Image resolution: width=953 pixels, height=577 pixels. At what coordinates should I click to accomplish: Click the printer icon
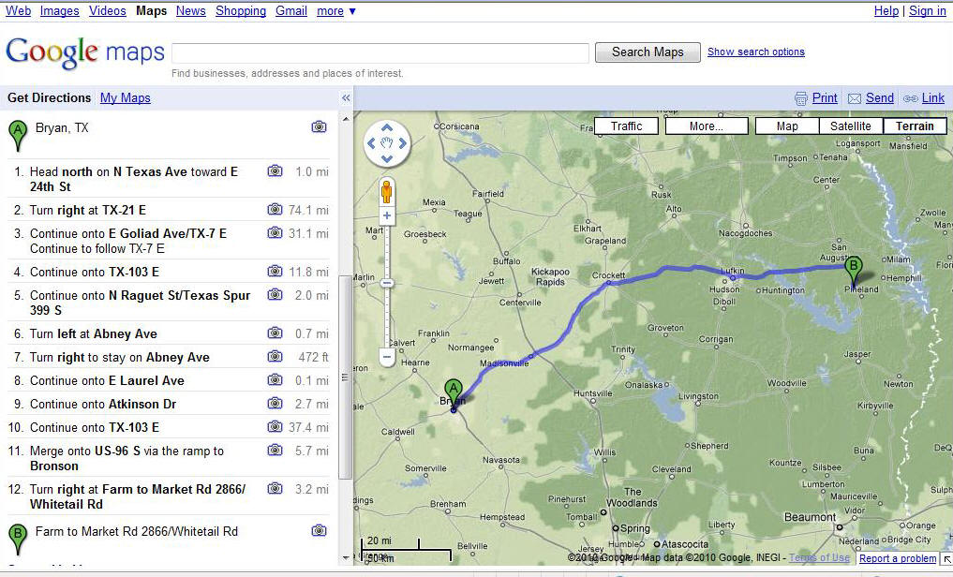point(801,98)
